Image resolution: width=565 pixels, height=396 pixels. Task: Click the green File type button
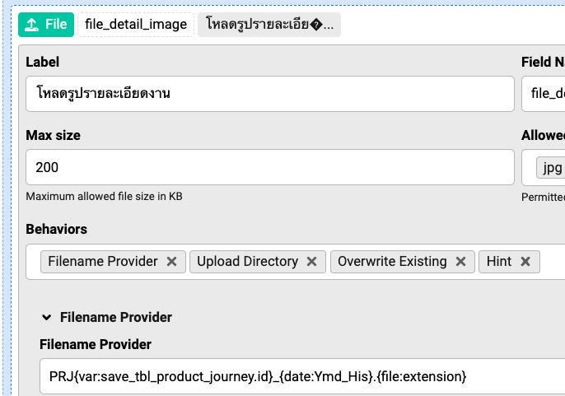[46, 25]
